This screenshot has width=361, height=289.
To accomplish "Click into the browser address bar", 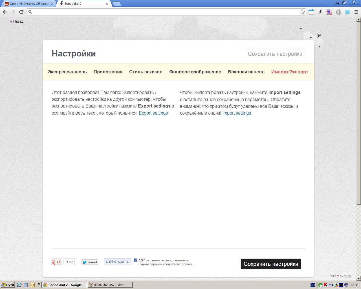I will click(164, 12).
